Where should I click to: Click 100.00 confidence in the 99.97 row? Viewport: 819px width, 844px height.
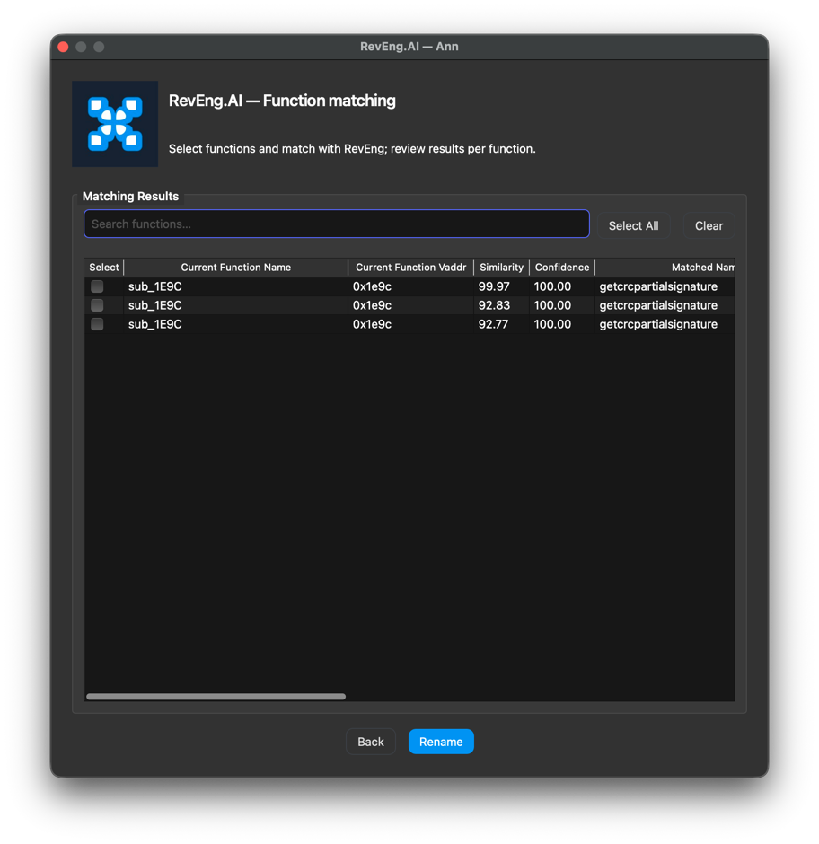pyautogui.click(x=552, y=286)
